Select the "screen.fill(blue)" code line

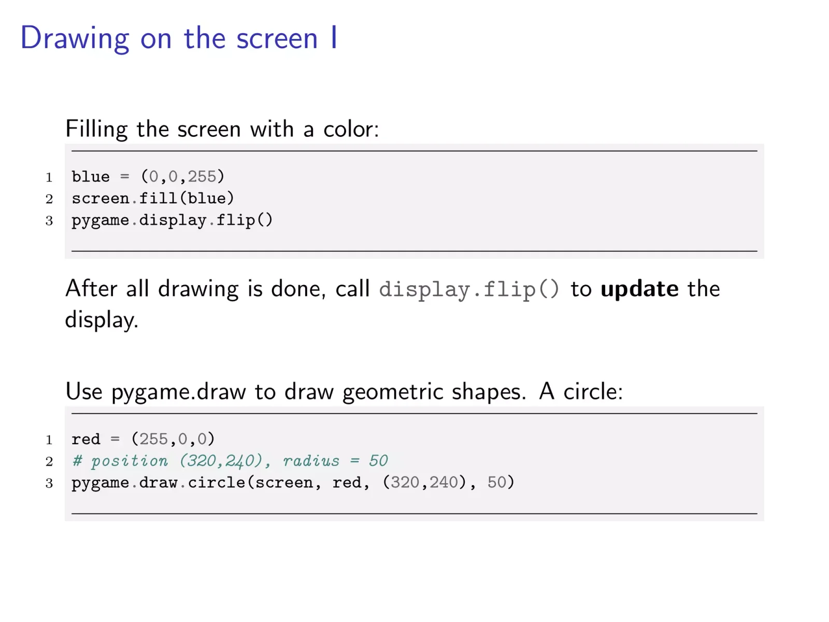click(x=153, y=198)
